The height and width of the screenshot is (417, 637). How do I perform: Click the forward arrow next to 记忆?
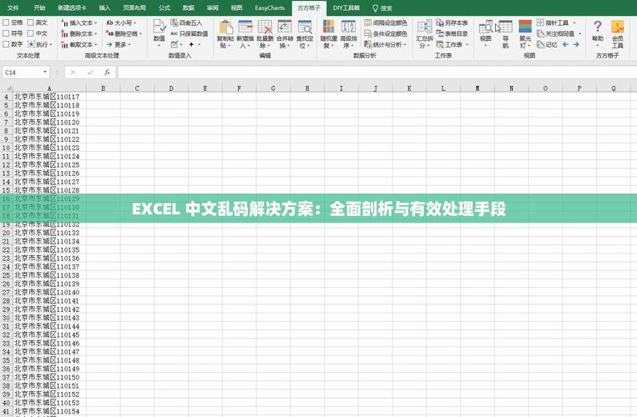click(576, 45)
